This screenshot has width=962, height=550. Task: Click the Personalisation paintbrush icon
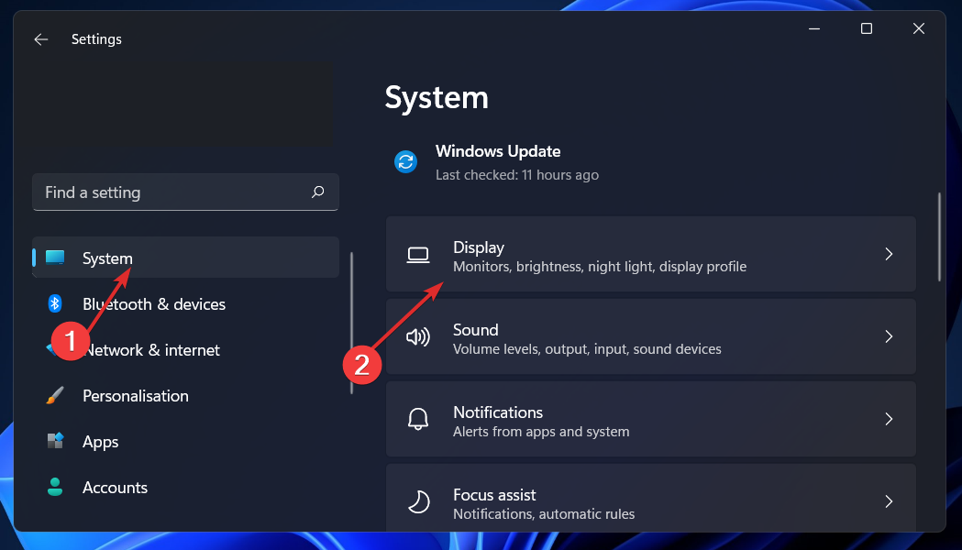[55, 395]
